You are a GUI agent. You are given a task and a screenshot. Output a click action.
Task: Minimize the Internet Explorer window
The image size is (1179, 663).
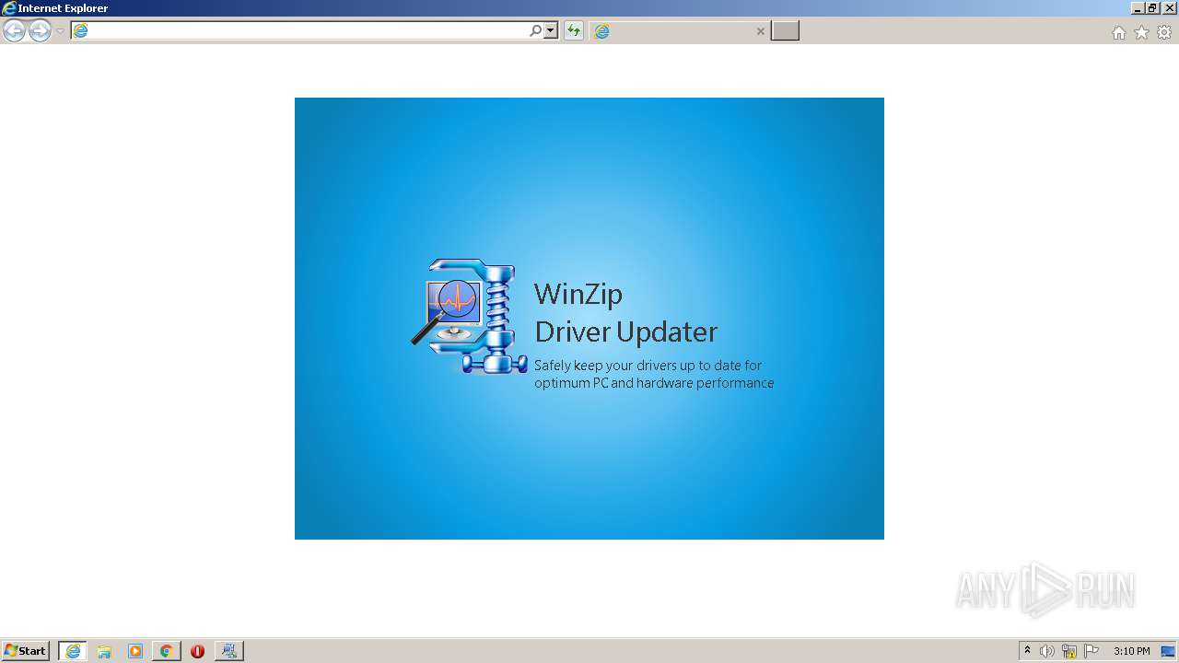tap(1138, 8)
